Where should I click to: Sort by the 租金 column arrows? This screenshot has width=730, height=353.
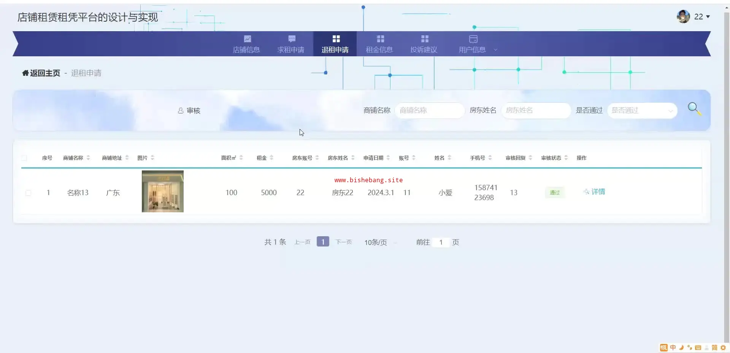coord(271,158)
